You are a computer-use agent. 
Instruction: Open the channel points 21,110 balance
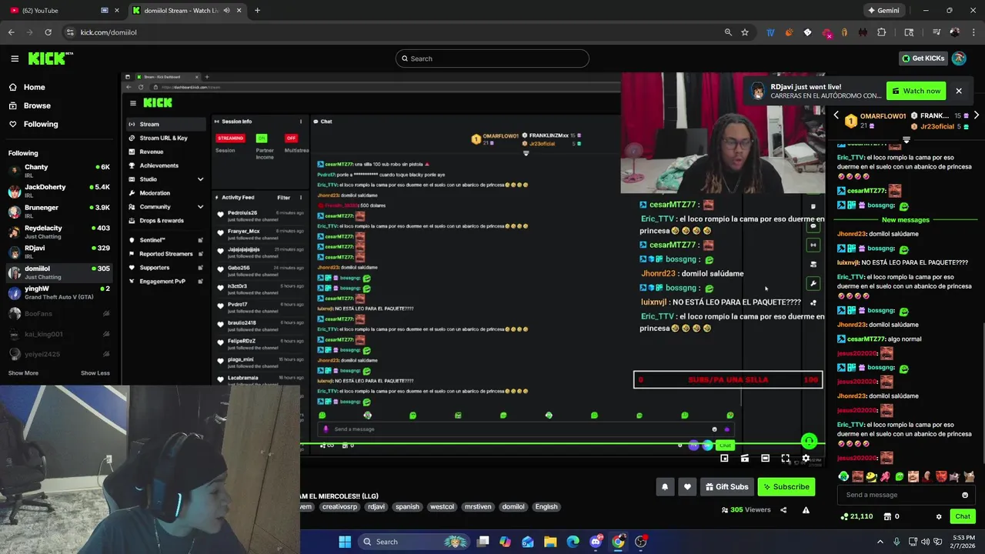856,516
